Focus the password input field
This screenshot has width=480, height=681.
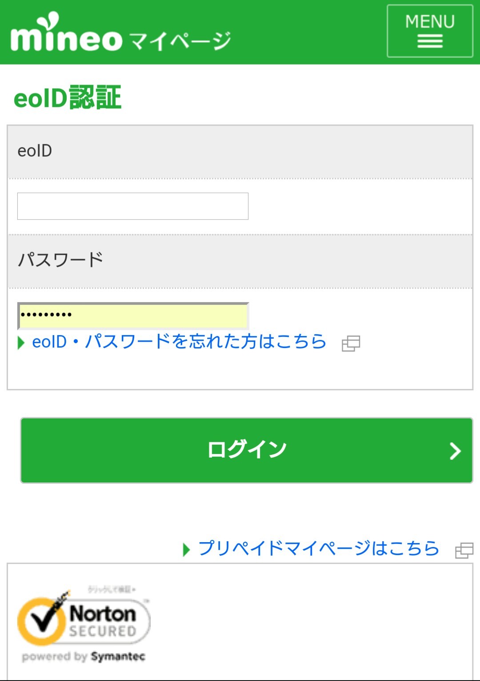pos(132,315)
